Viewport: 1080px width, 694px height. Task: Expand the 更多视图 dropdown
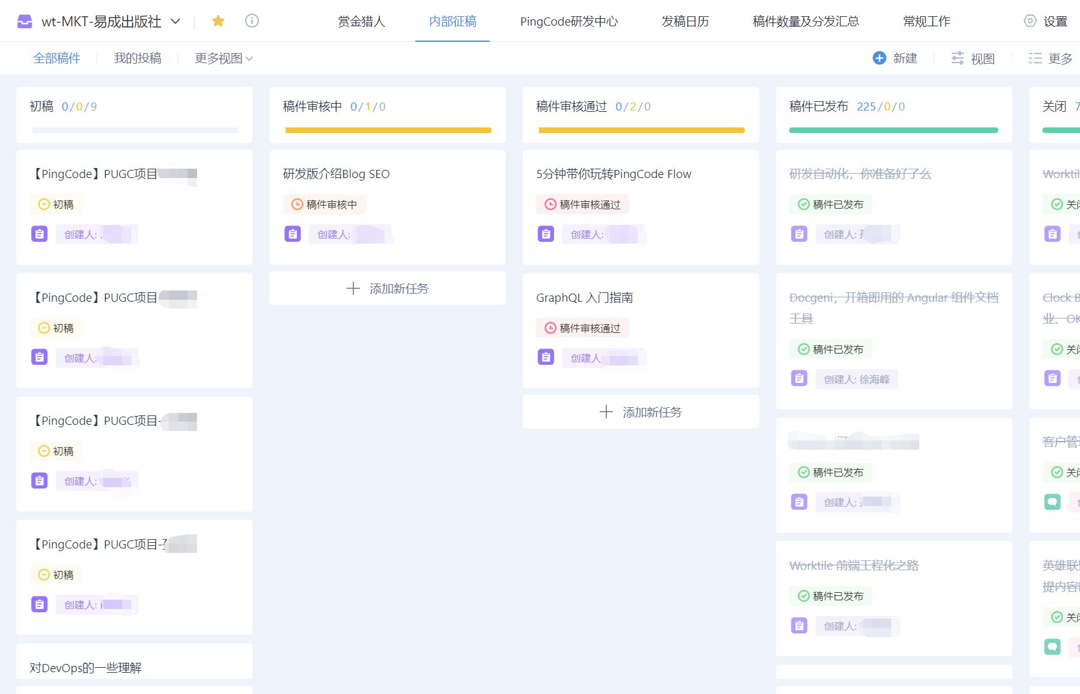224,58
